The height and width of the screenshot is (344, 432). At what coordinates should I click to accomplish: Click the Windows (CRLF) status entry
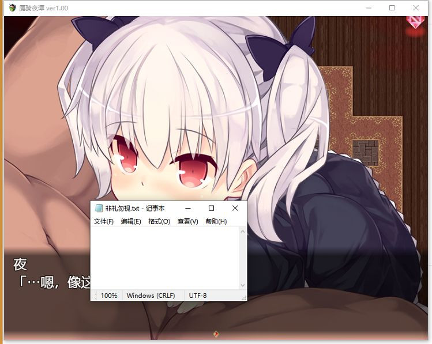(151, 296)
